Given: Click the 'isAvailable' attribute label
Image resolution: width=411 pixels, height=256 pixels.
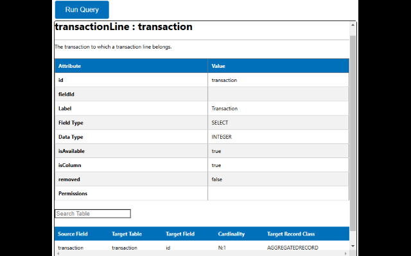Looking at the screenshot, I should tap(71, 151).
